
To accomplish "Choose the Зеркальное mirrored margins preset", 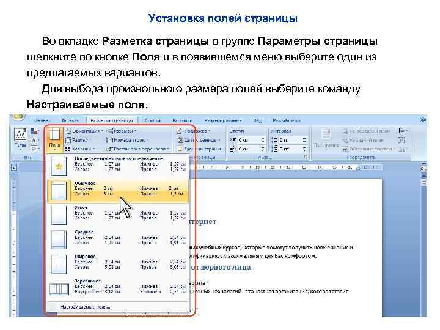I will click(118, 288).
